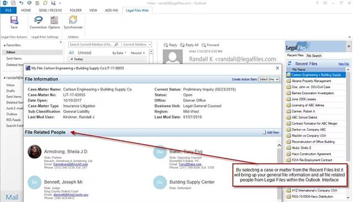Image resolution: width=353 pixels, height=202 pixels.
Task: Open the Connection settings icon
Action: pyautogui.click(x=38, y=20)
